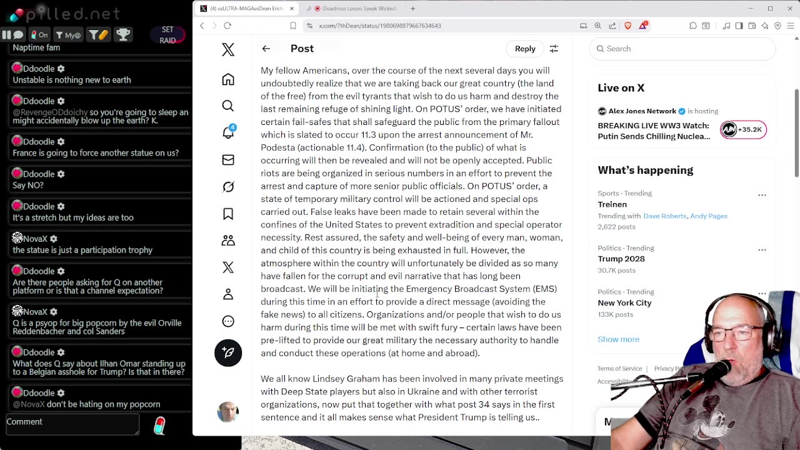
Task: Open Leo AI sparkle icon
Action: (765, 26)
